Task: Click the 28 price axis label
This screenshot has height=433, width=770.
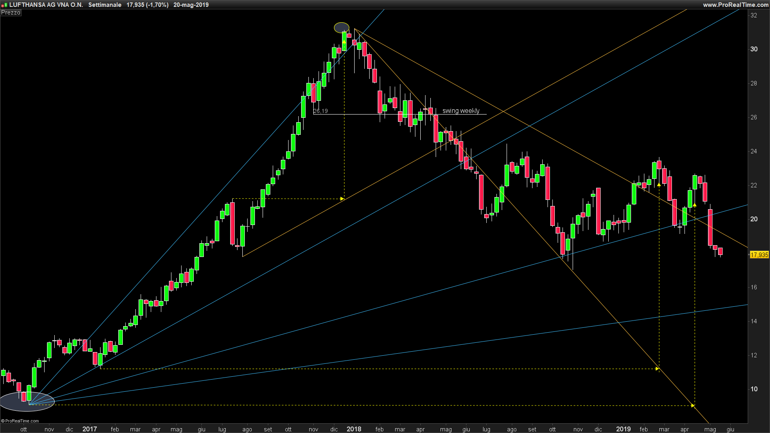Action: tap(754, 83)
